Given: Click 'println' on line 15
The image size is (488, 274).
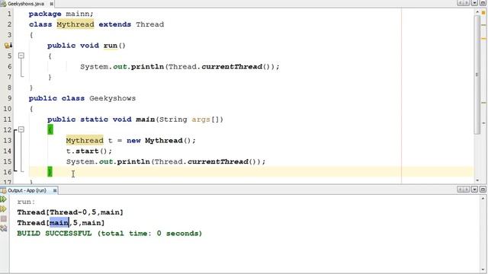Looking at the screenshot, I should coord(133,162).
